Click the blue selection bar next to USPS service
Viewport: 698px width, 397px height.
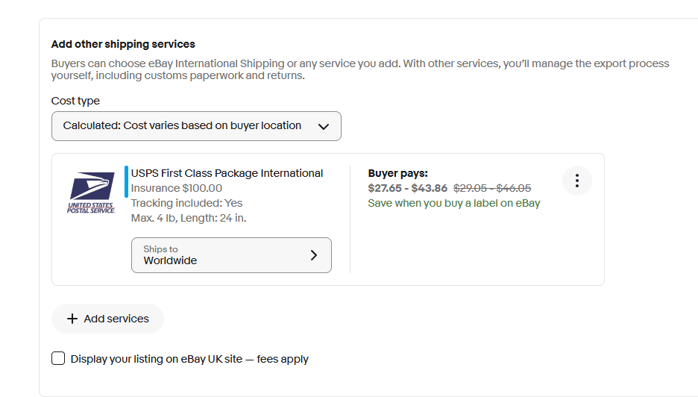[127, 181]
